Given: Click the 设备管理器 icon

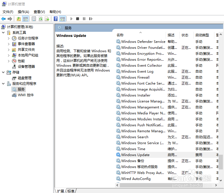Looking at the screenshot, I should (x=14, y=67).
